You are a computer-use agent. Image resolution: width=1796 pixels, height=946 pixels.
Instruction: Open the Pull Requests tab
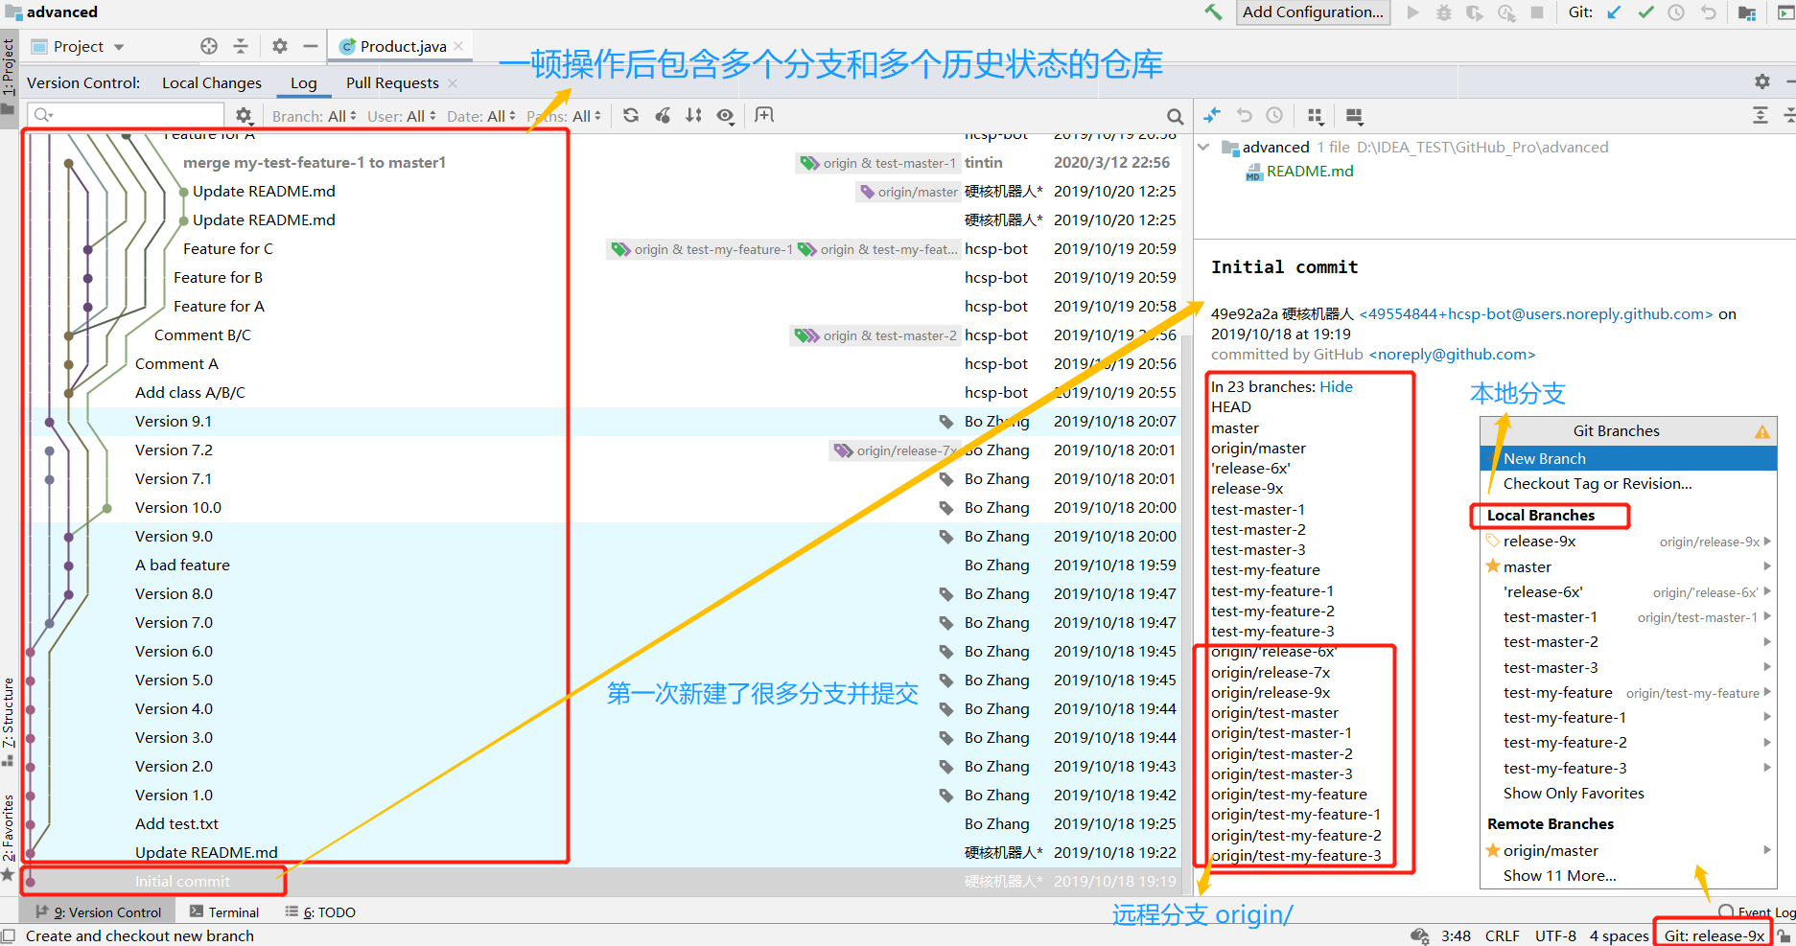pyautogui.click(x=392, y=82)
